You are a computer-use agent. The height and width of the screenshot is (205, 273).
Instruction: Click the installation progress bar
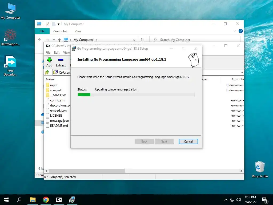click(x=136, y=95)
